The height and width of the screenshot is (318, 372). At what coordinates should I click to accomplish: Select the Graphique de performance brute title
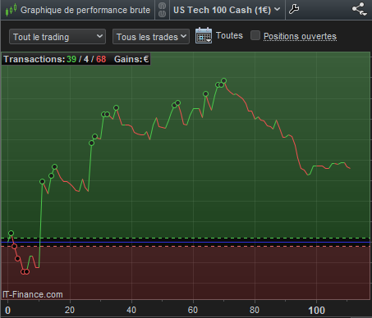click(85, 10)
